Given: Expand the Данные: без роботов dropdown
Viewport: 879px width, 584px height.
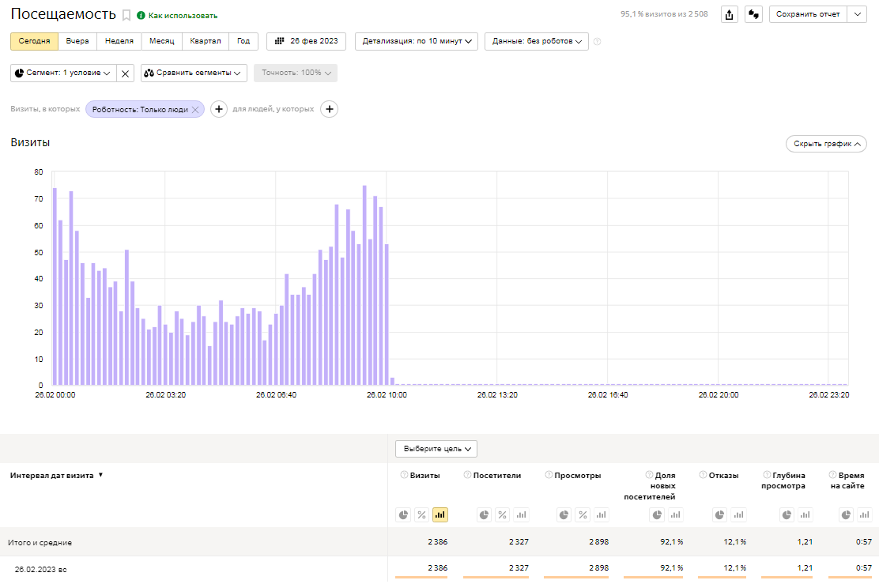Looking at the screenshot, I should 537,41.
